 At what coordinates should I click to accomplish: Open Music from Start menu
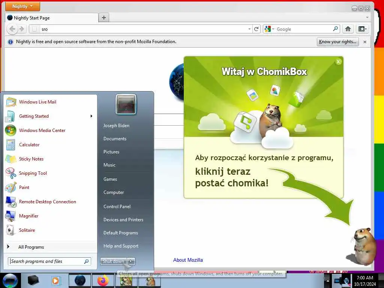coord(109,165)
